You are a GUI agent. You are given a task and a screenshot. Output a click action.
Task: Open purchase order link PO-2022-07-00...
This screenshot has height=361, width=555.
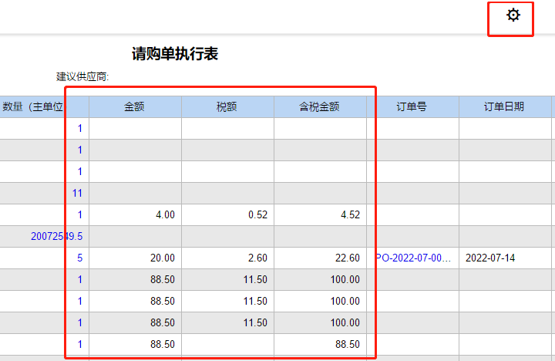coord(413,258)
